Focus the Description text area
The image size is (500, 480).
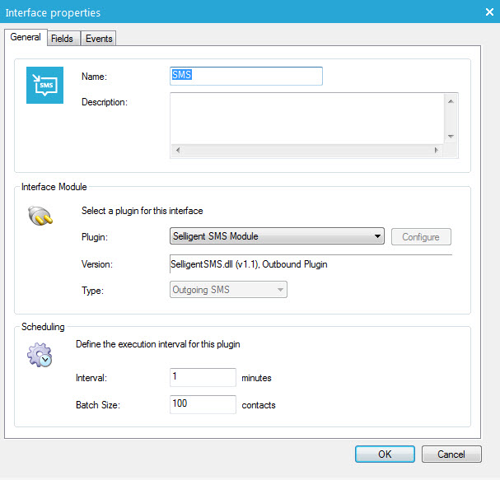tap(306, 119)
